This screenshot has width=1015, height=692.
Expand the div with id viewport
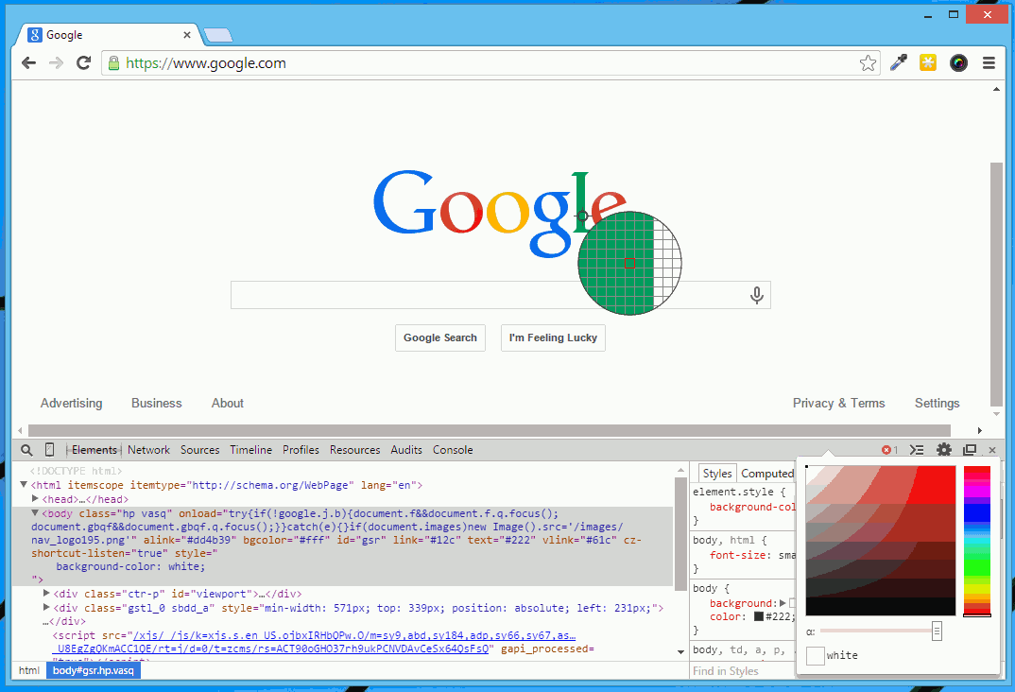pyautogui.click(x=45, y=593)
